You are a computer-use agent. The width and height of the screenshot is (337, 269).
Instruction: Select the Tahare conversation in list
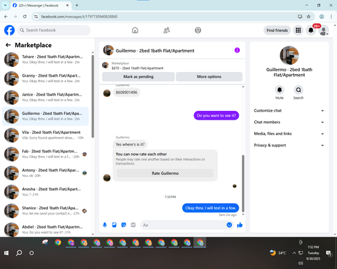click(46, 59)
